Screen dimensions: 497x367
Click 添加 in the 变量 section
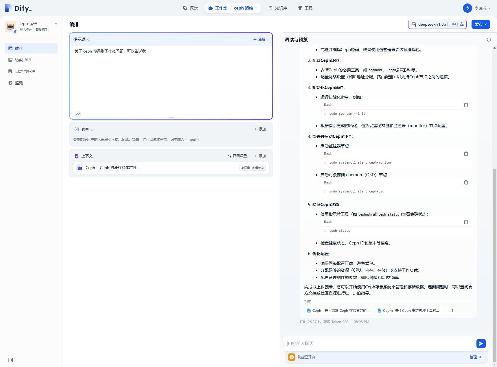tap(260, 129)
